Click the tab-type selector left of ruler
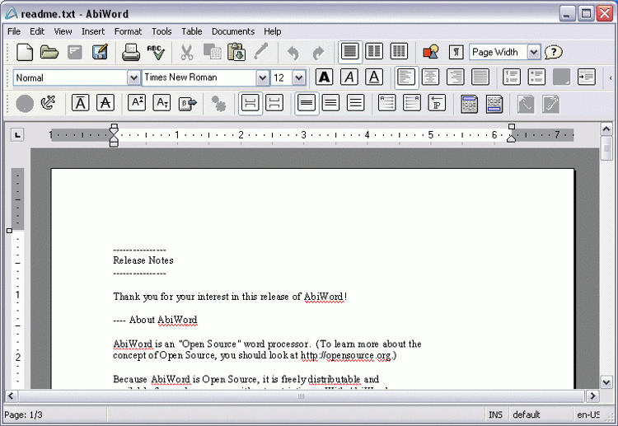 (x=18, y=134)
